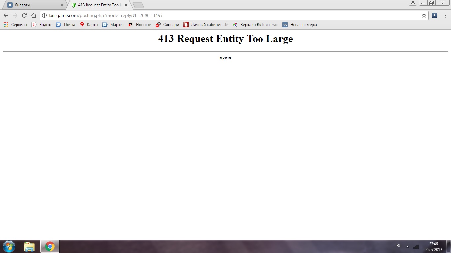
Task: View site information icon in address bar
Action: tap(44, 15)
